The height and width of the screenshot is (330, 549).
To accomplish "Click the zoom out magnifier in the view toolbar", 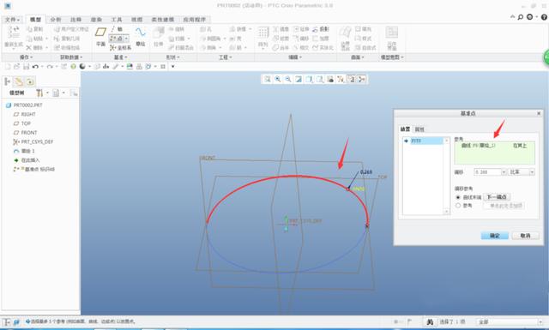I will [x=288, y=80].
